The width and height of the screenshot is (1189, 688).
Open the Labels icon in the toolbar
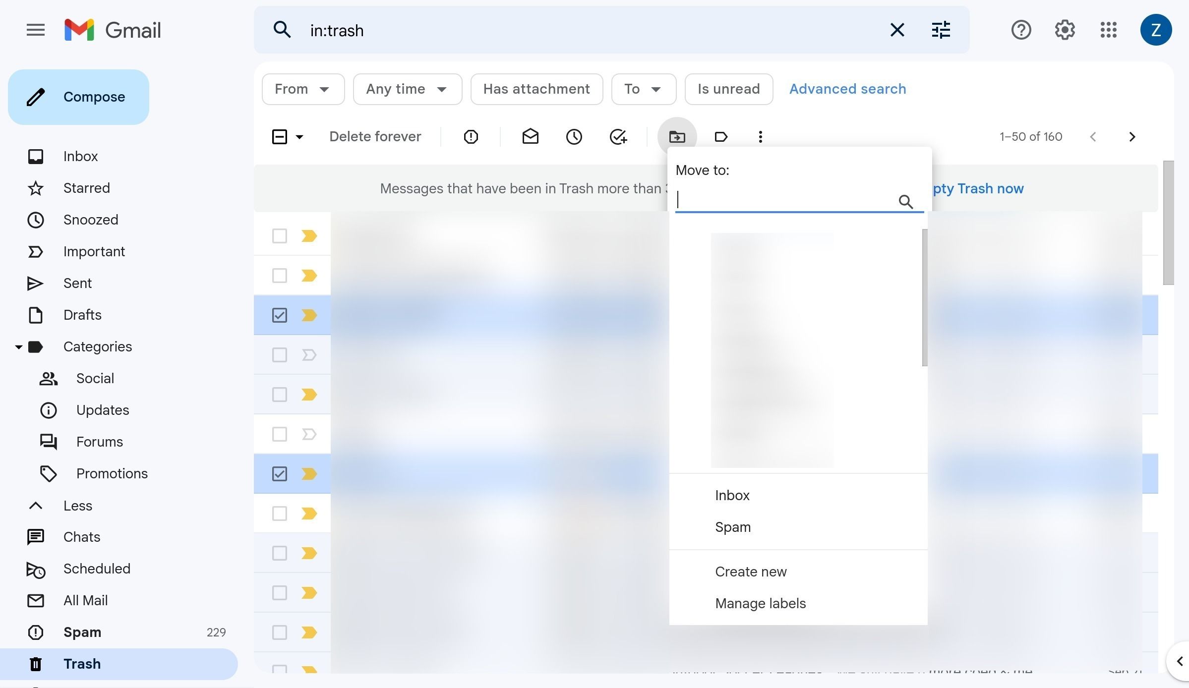pos(721,136)
